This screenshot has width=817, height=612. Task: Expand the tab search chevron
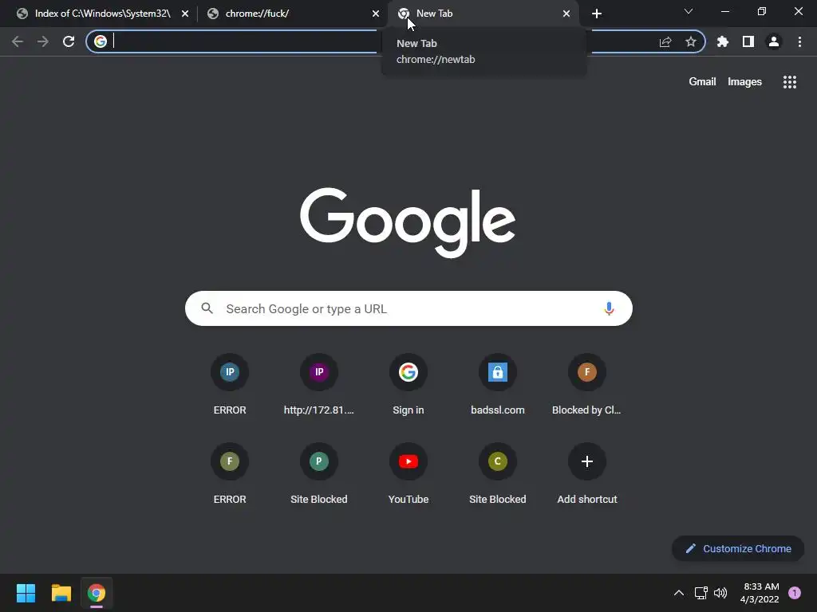[x=689, y=11]
